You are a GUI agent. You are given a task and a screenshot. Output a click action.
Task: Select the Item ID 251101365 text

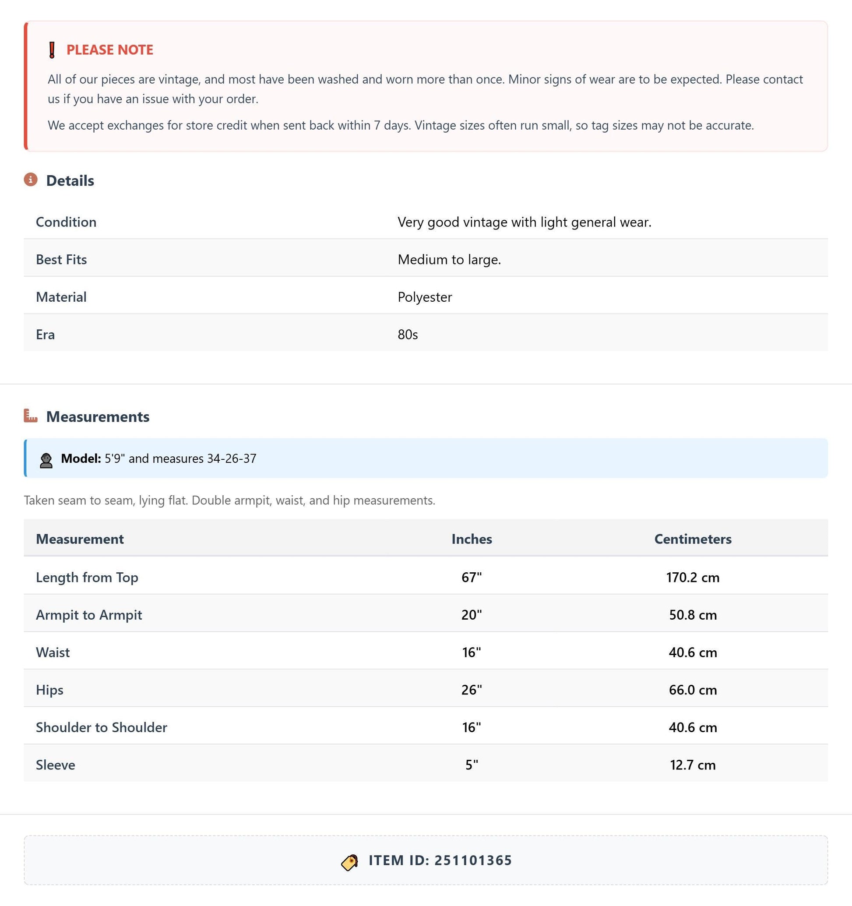coord(440,860)
